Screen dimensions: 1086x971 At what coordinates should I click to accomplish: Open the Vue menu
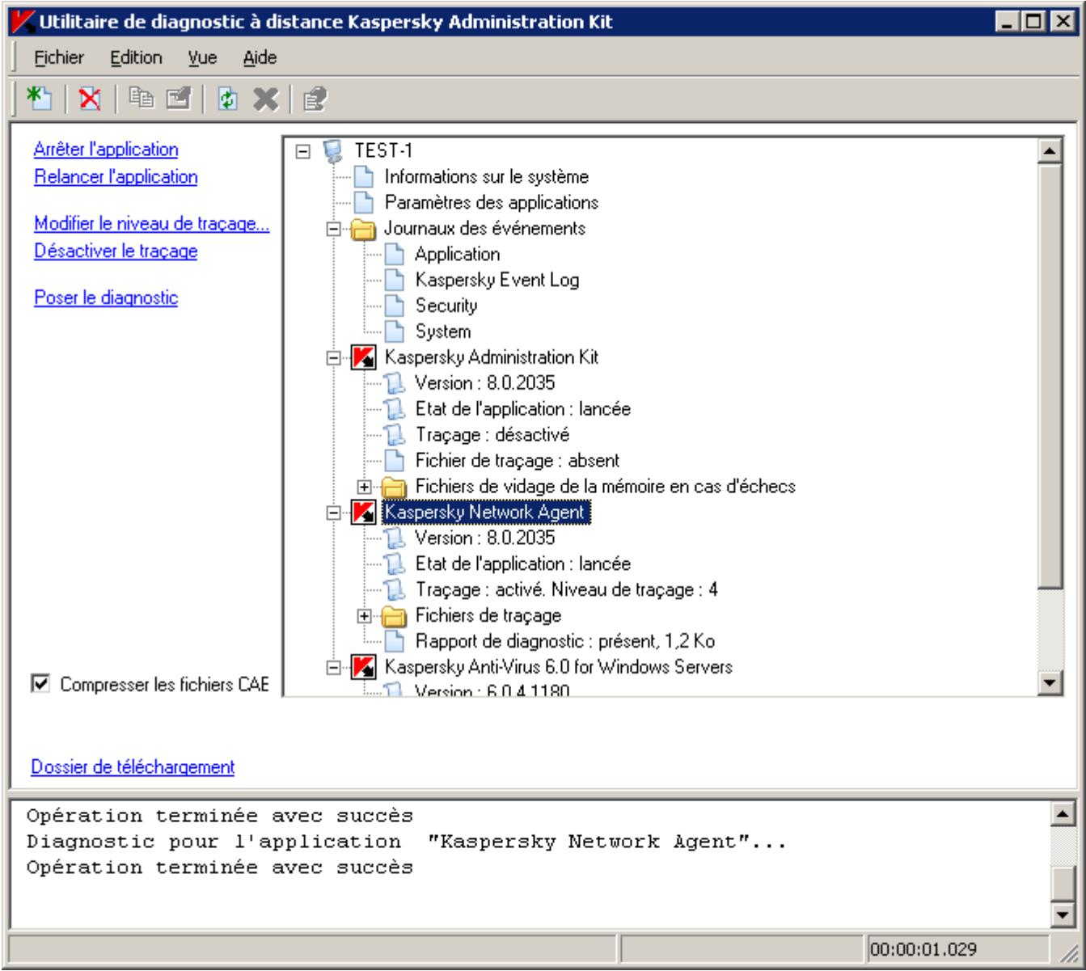(x=202, y=57)
